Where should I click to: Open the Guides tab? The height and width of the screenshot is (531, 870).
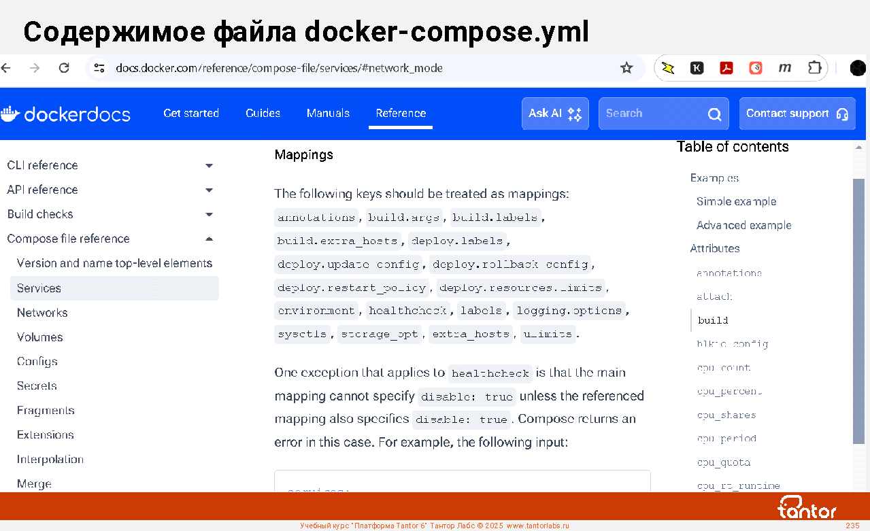pyautogui.click(x=263, y=114)
